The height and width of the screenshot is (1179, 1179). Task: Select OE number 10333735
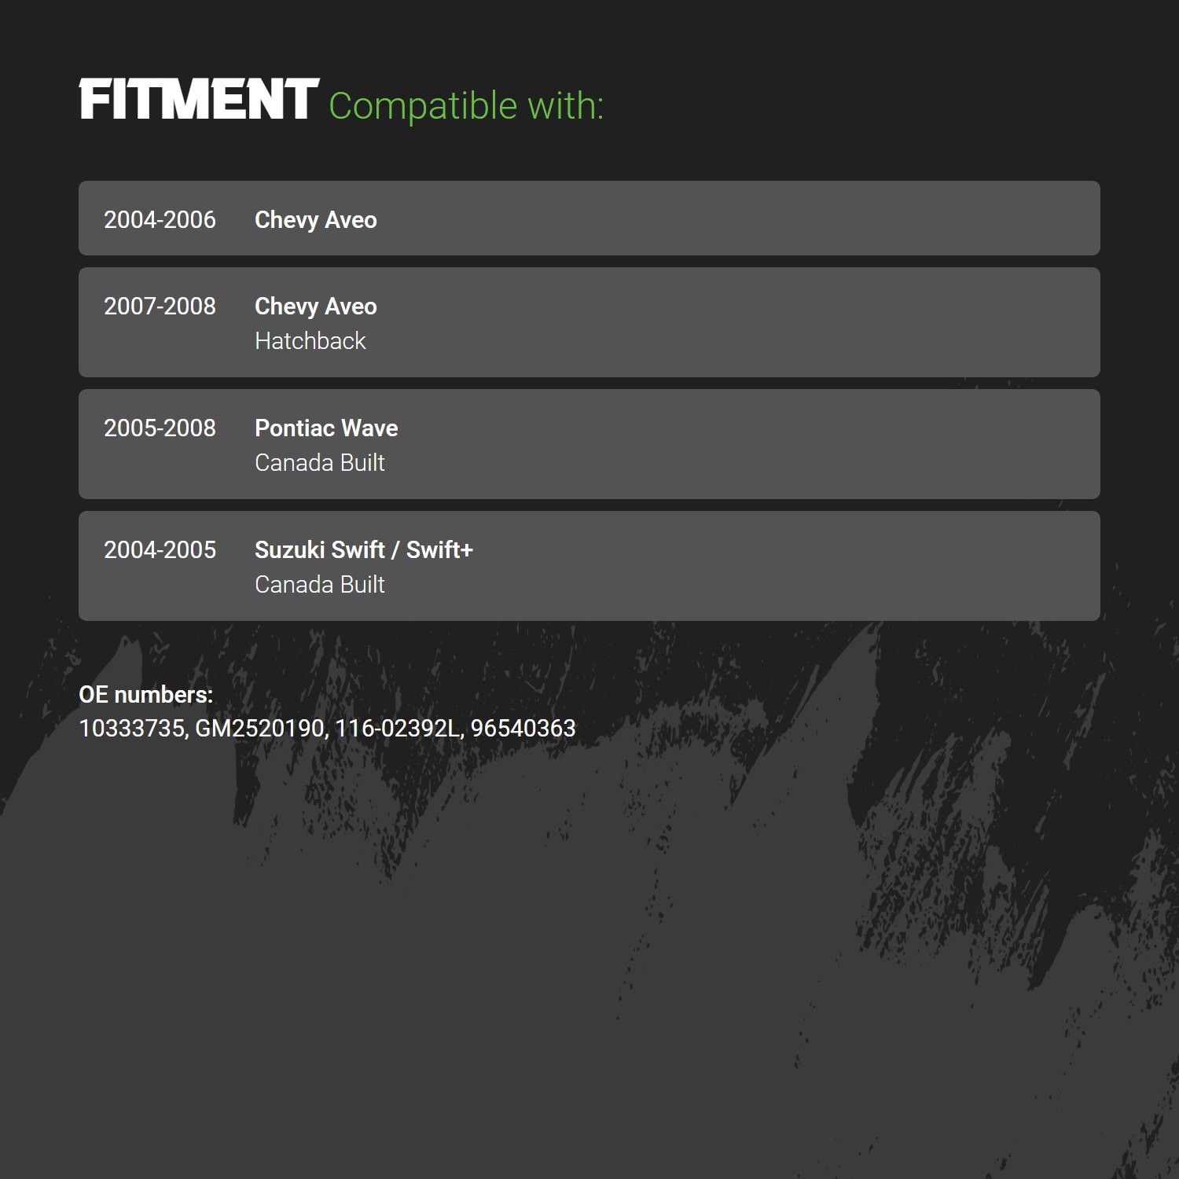131,728
